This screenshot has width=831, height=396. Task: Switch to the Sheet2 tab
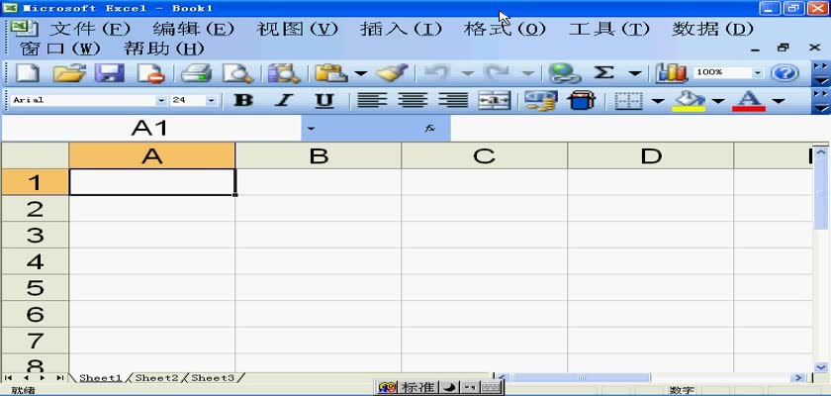tap(156, 378)
